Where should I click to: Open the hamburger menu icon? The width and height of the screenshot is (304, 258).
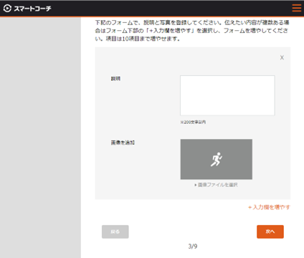coord(297,8)
